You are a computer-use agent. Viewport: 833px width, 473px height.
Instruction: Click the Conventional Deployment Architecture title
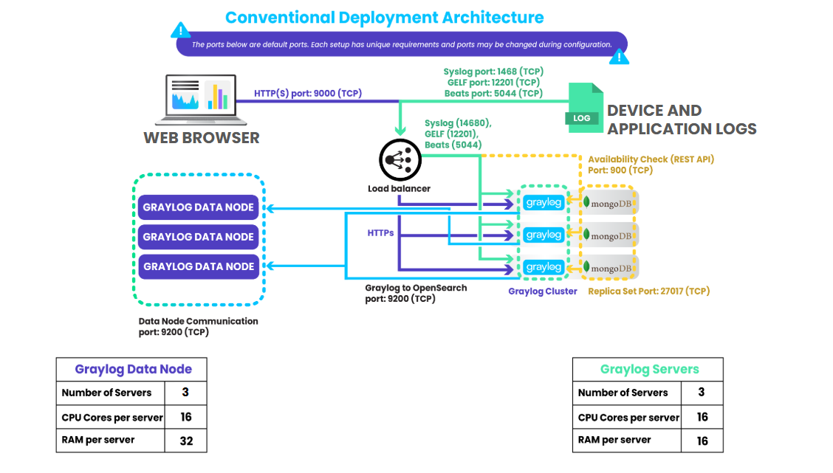click(x=384, y=18)
